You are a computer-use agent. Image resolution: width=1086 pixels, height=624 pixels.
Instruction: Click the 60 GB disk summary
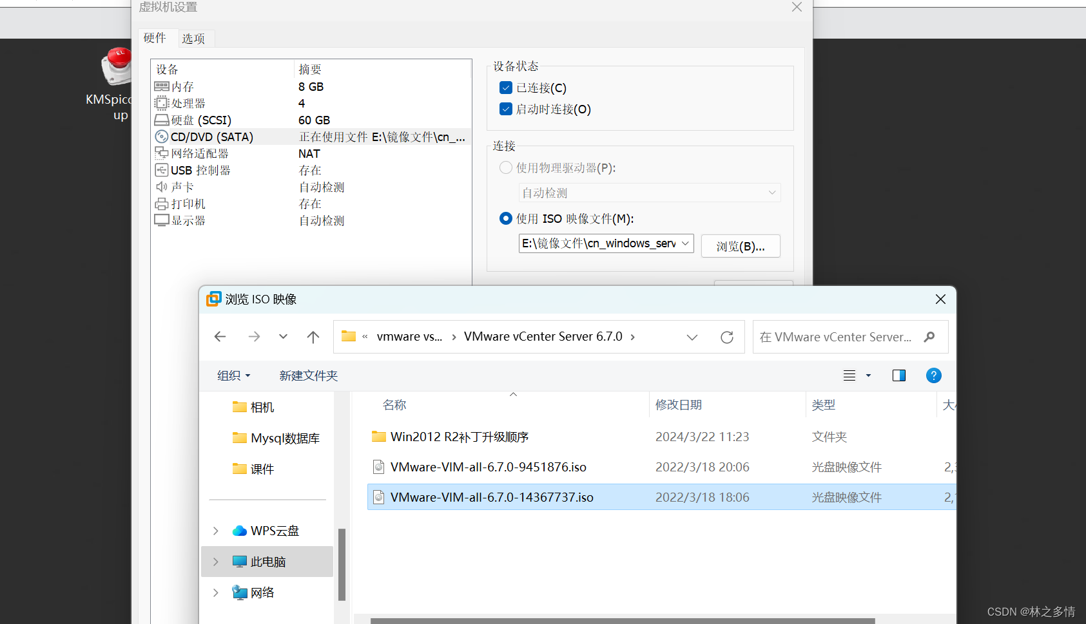[315, 120]
